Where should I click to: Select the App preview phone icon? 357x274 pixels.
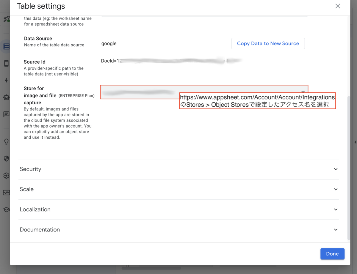click(6, 63)
